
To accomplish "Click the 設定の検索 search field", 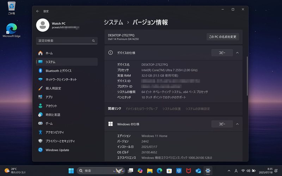I will 67,41.
